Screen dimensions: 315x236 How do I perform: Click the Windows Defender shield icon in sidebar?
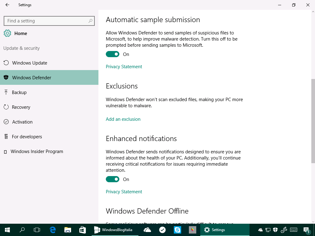pos(6,77)
